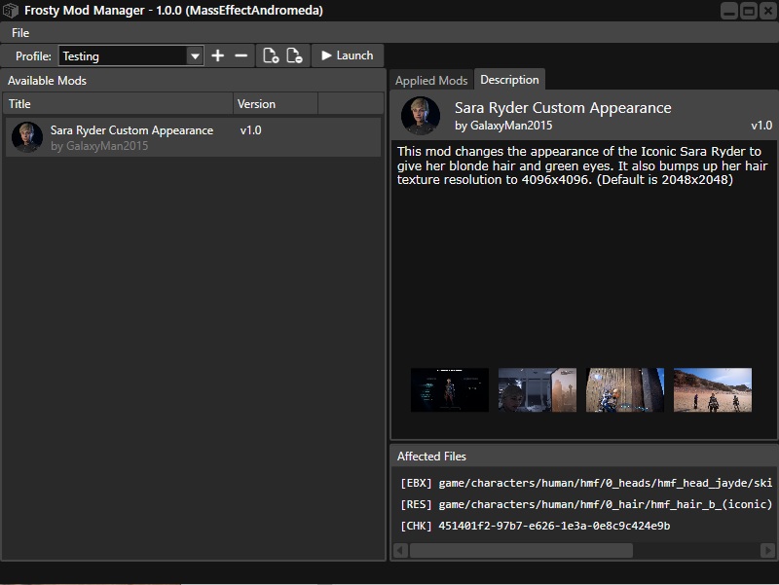Click the add profile plus icon

(218, 56)
